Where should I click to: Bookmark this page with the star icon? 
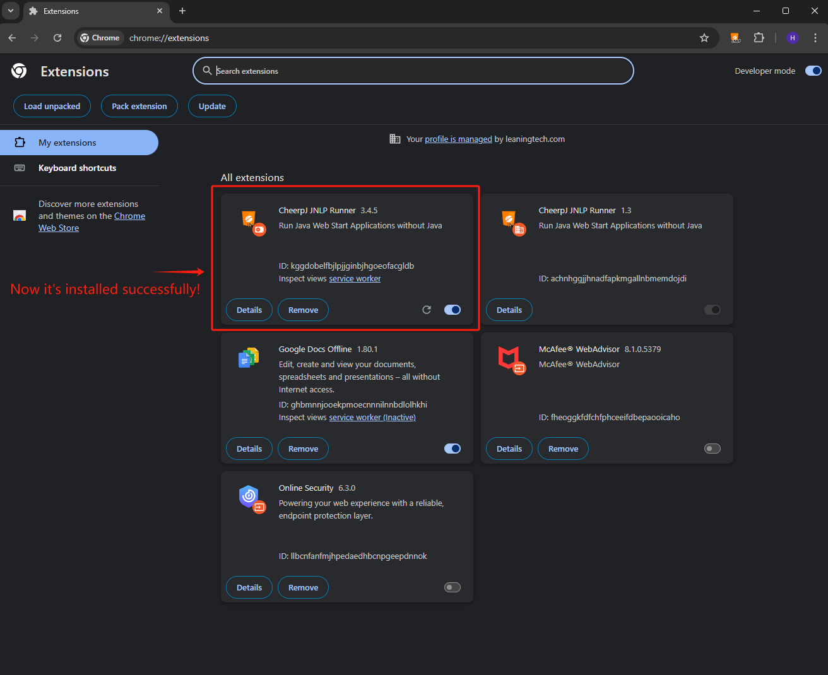704,38
